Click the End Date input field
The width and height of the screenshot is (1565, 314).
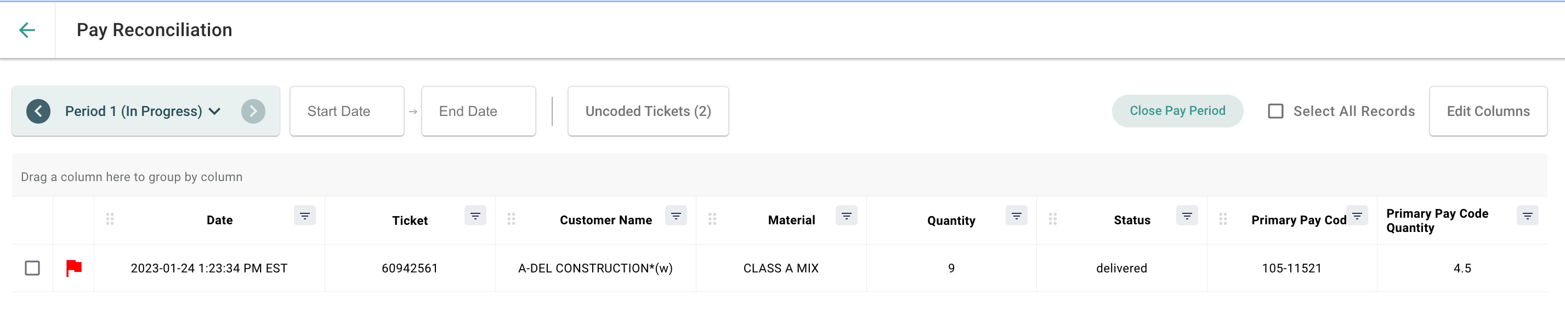pos(479,112)
